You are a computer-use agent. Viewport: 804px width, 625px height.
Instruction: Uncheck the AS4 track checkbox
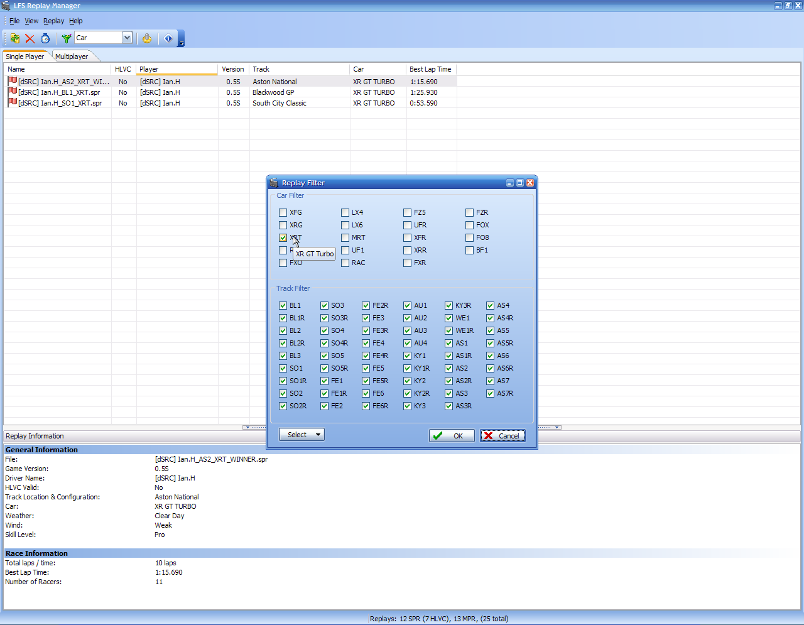[x=490, y=305]
